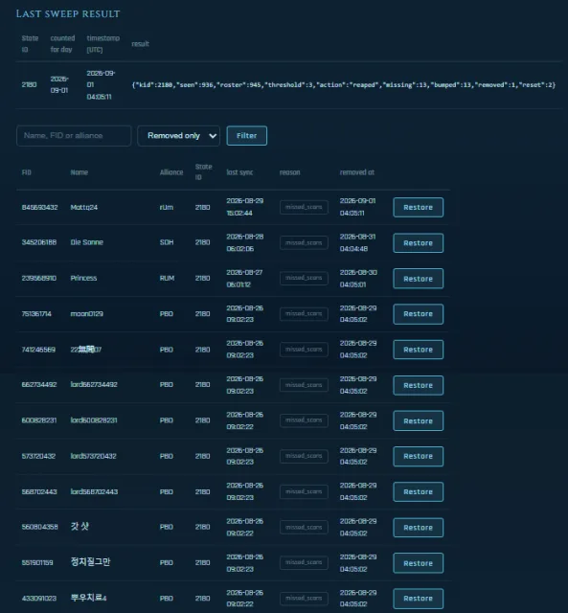Viewport: 568px width, 613px height.
Task: Click the Last Sweep Result heading
Action: click(68, 13)
